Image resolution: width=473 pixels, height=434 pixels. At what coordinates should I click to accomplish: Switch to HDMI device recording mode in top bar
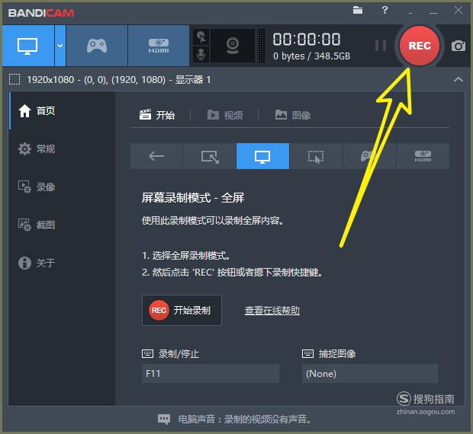point(159,46)
